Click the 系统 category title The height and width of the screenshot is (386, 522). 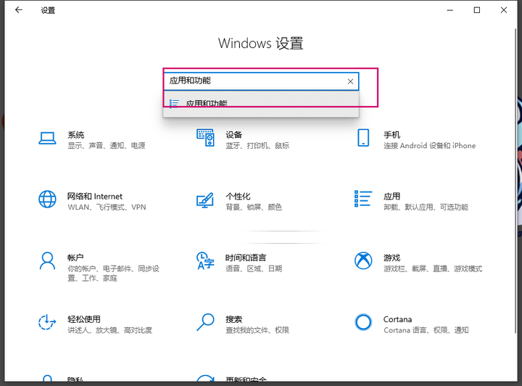tap(76, 135)
